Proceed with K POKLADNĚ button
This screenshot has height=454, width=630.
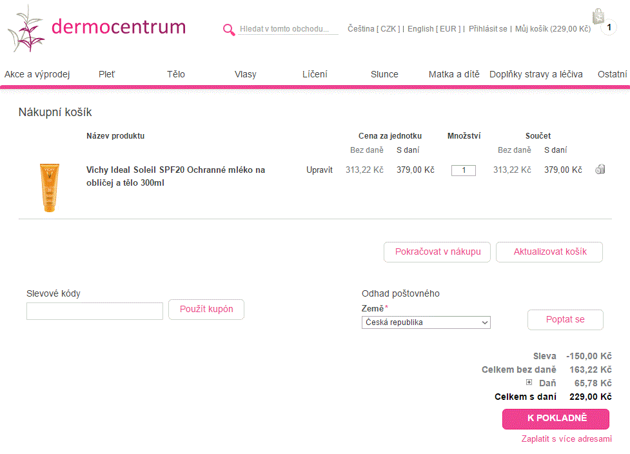tap(556, 419)
